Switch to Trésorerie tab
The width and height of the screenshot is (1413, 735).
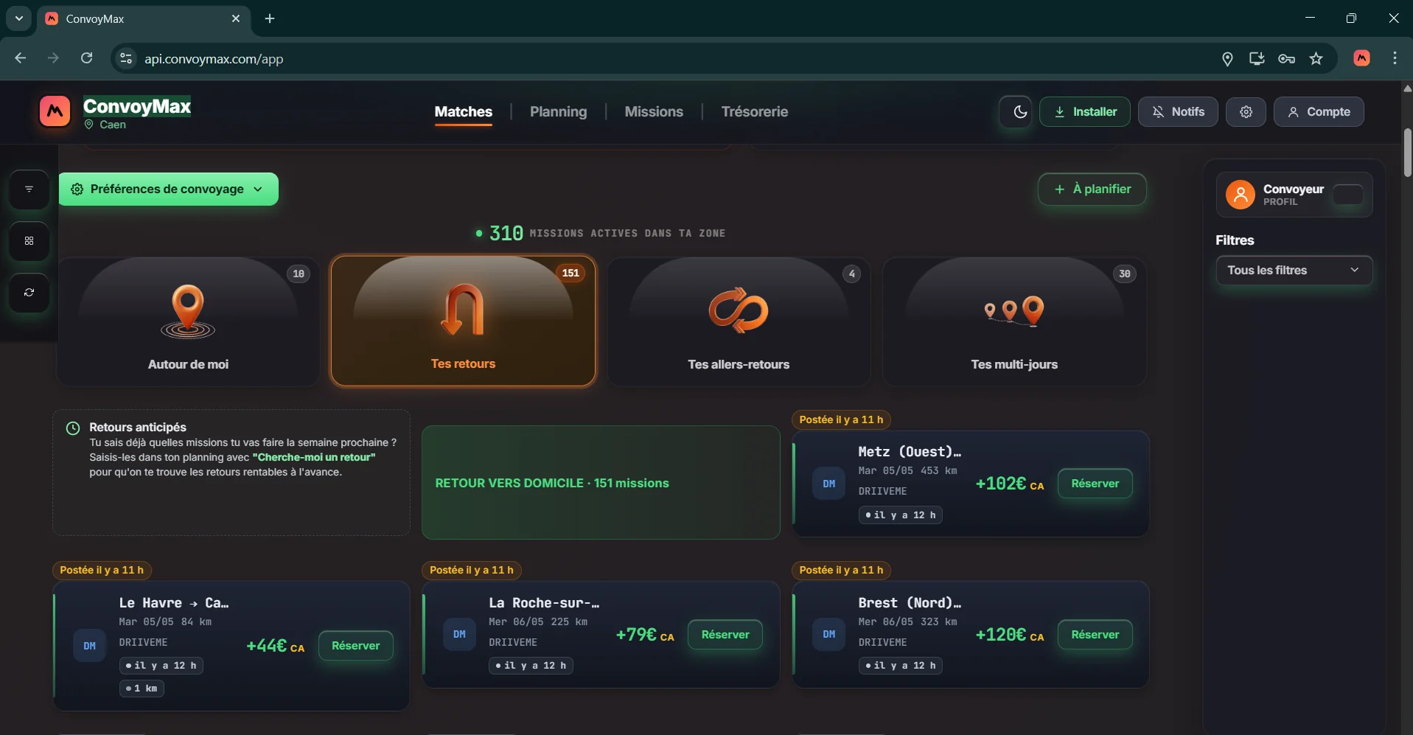click(x=754, y=112)
